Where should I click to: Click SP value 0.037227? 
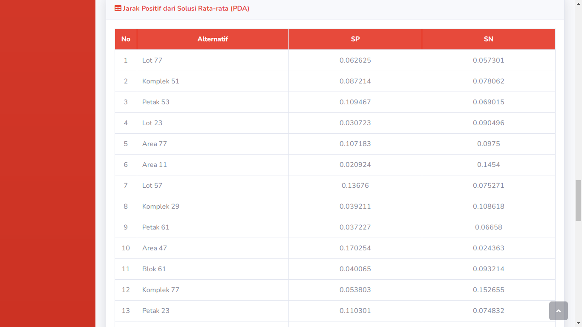(x=355, y=227)
